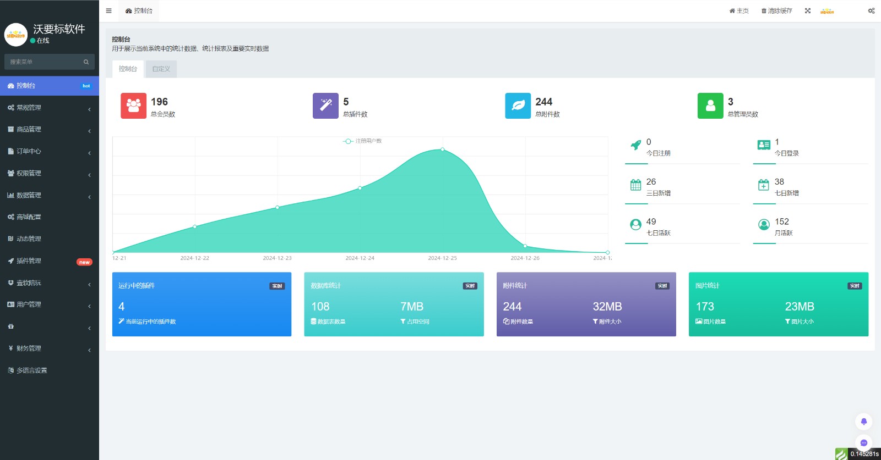Viewport: 881px width, 460px height.
Task: Click the purple magic wand plugins icon
Action: [x=325, y=106]
